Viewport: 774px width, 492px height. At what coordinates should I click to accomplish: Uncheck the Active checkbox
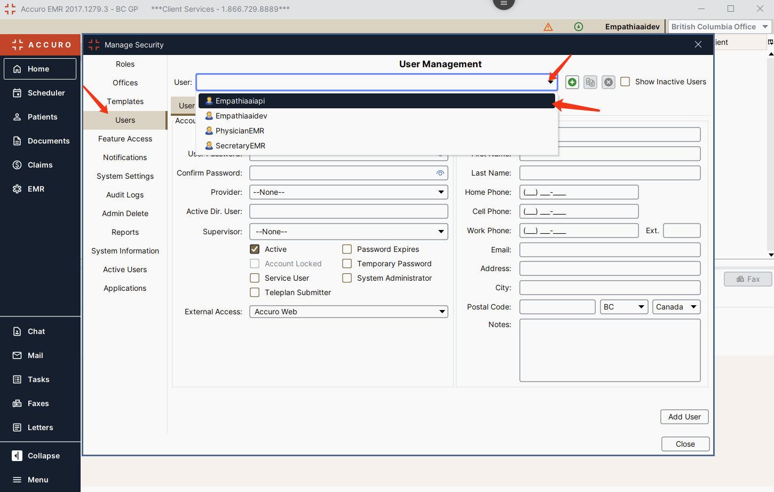pos(255,249)
